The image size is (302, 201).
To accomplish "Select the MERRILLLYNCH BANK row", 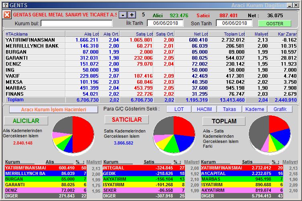I will 151,46.
